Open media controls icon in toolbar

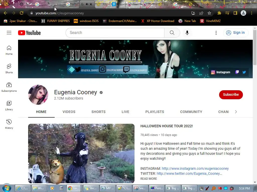click(227, 13)
